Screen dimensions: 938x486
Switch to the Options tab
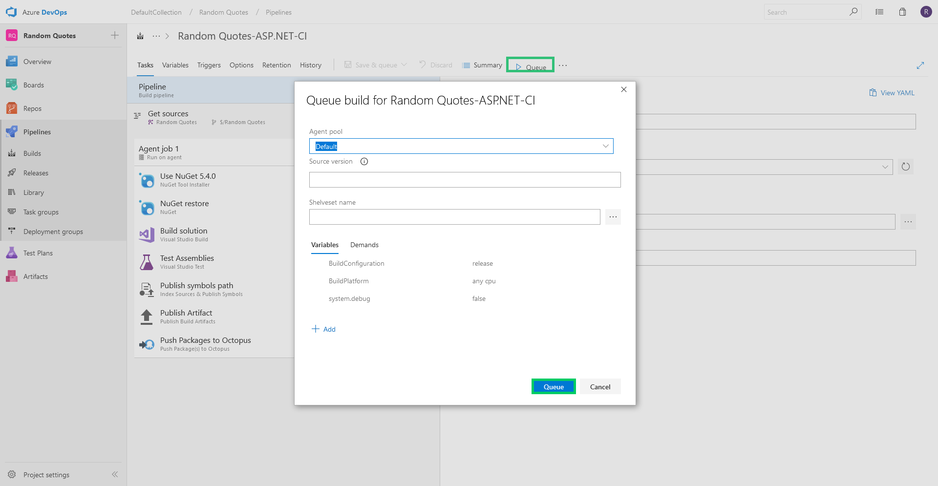pyautogui.click(x=241, y=65)
